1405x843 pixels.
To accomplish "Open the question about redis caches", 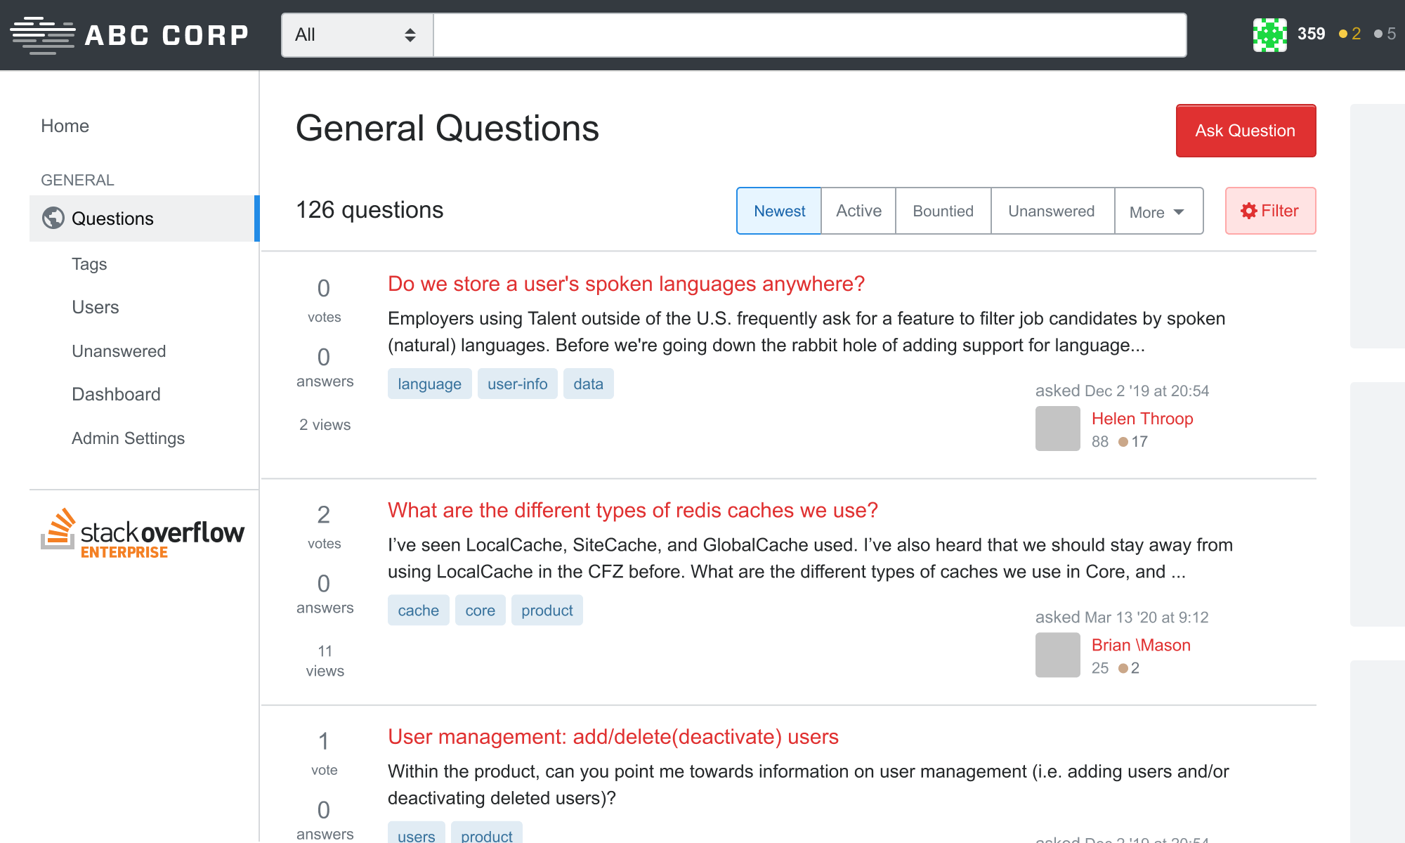I will (x=632, y=510).
